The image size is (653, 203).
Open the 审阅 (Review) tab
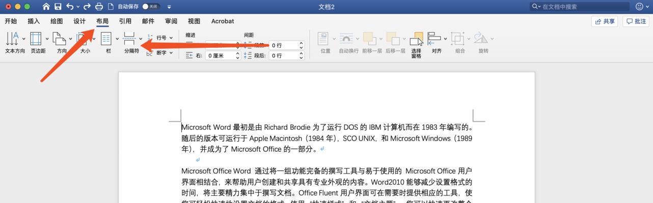tap(171, 21)
